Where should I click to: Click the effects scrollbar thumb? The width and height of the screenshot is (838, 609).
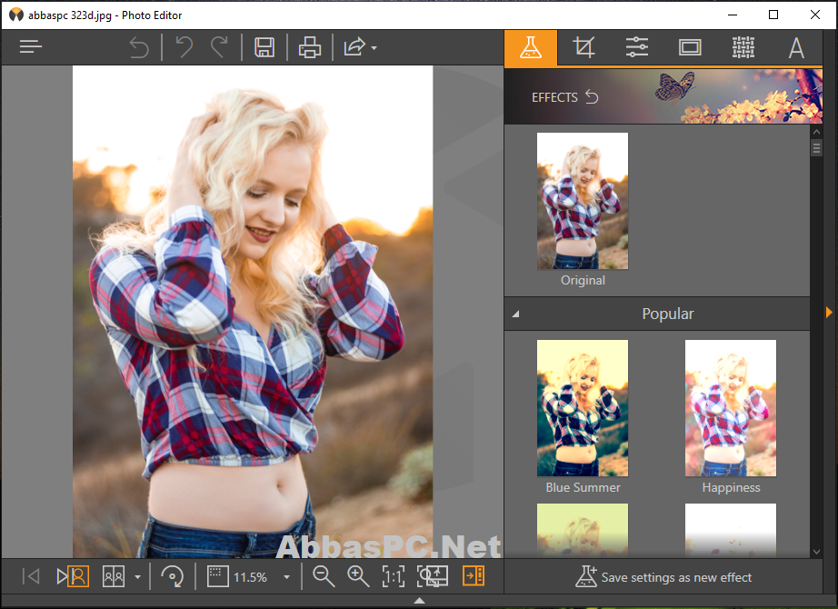(816, 147)
